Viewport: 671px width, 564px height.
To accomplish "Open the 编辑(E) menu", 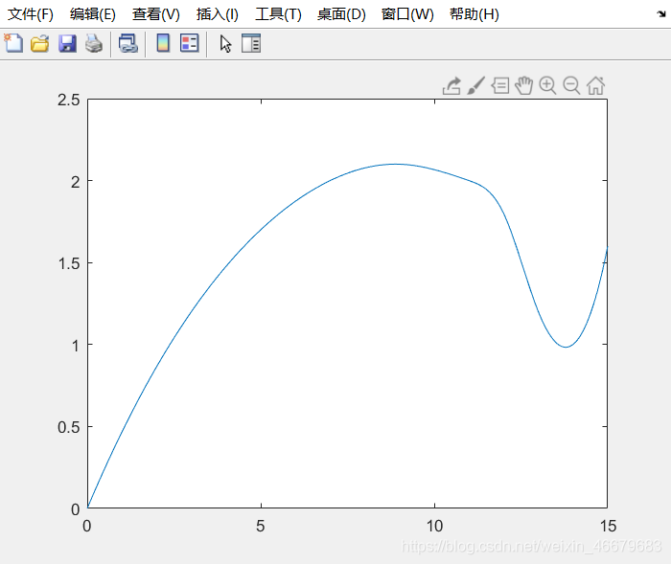I will [93, 14].
